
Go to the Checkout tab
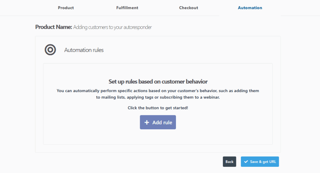click(x=188, y=8)
